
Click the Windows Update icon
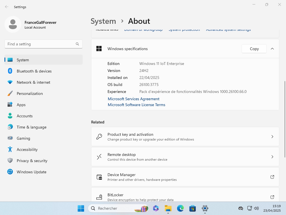[x=10, y=172]
